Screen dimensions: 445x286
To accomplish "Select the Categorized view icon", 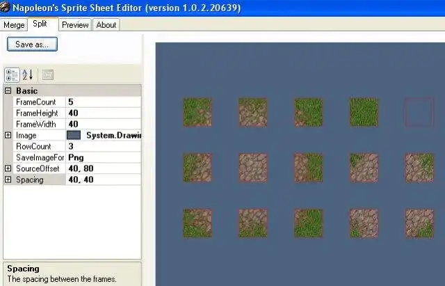I will 12,75.
